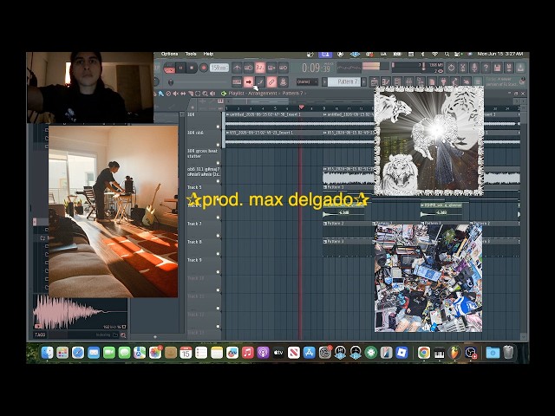Toggle auto-scrolling arrow icon
Image resolution: width=555 pixels, height=416 pixels.
tap(249, 82)
